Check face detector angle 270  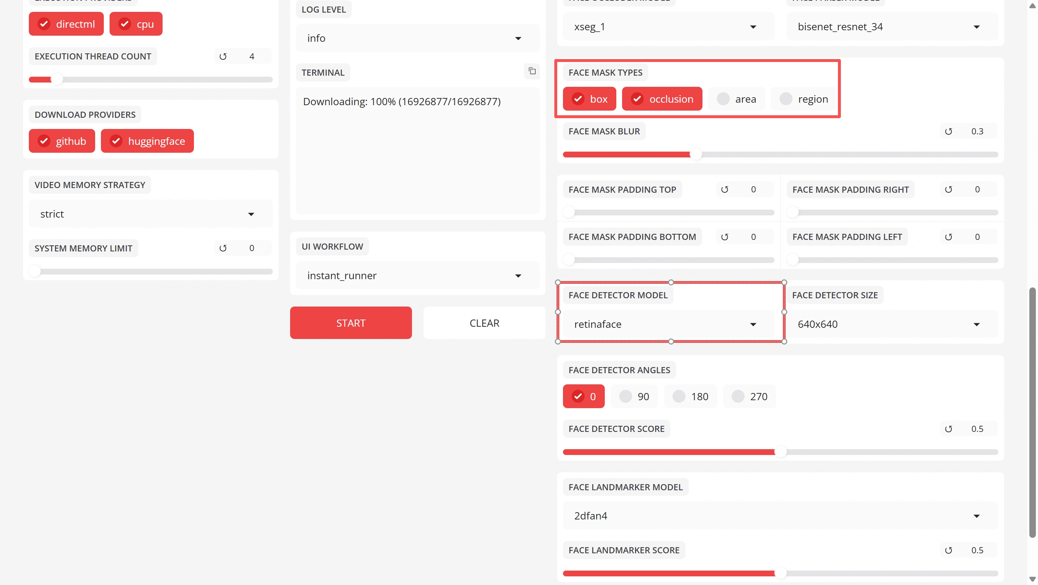tap(749, 396)
